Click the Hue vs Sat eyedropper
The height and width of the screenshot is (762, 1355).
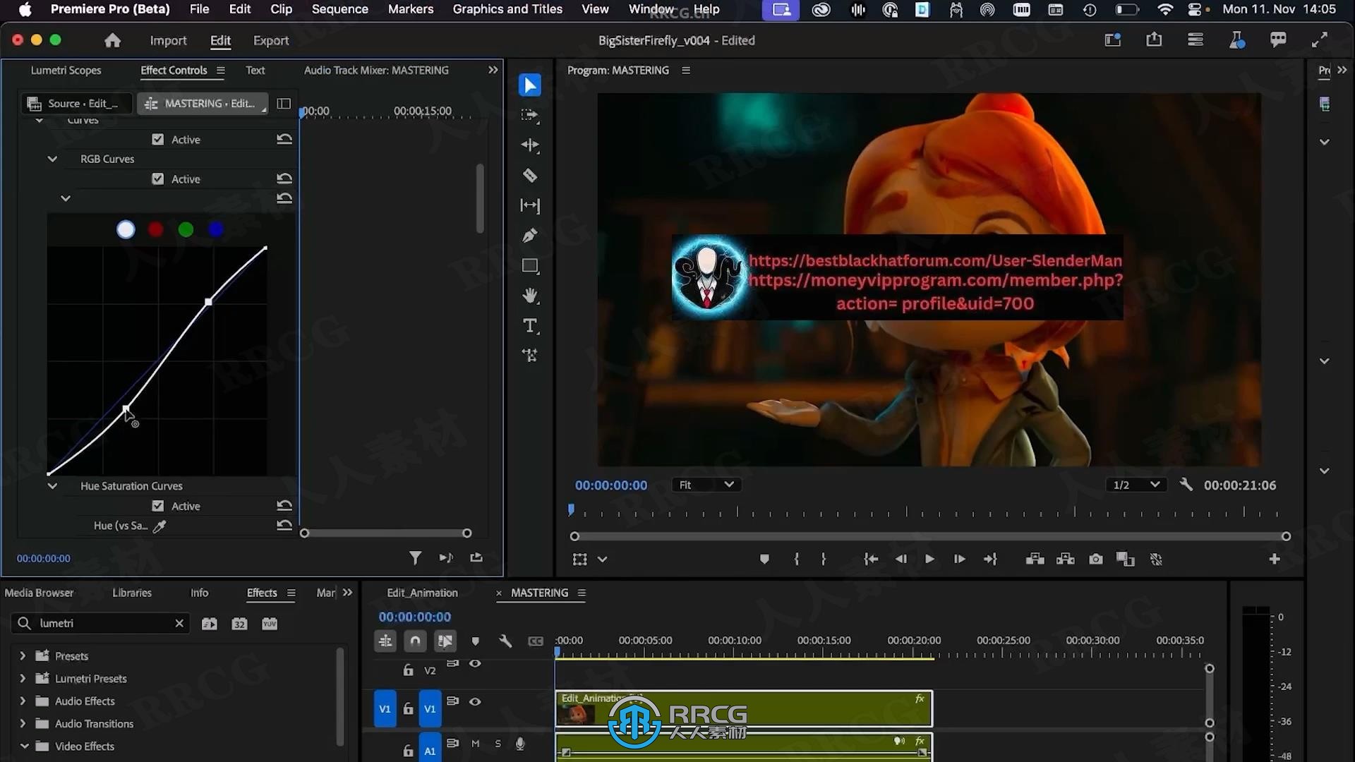click(x=159, y=526)
